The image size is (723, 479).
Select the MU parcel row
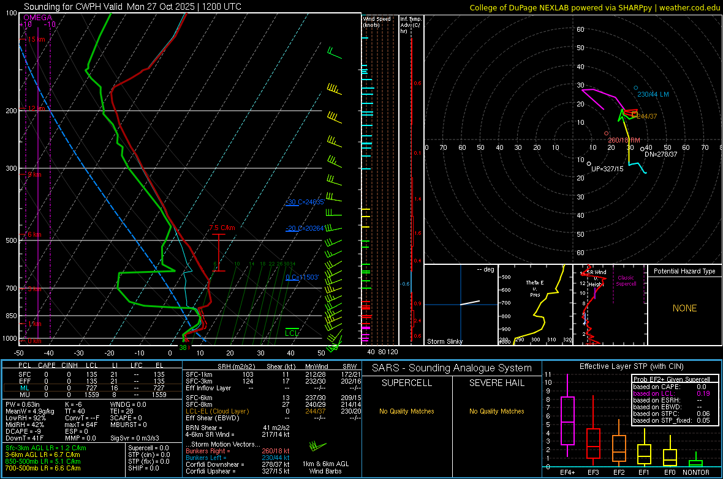[93, 394]
